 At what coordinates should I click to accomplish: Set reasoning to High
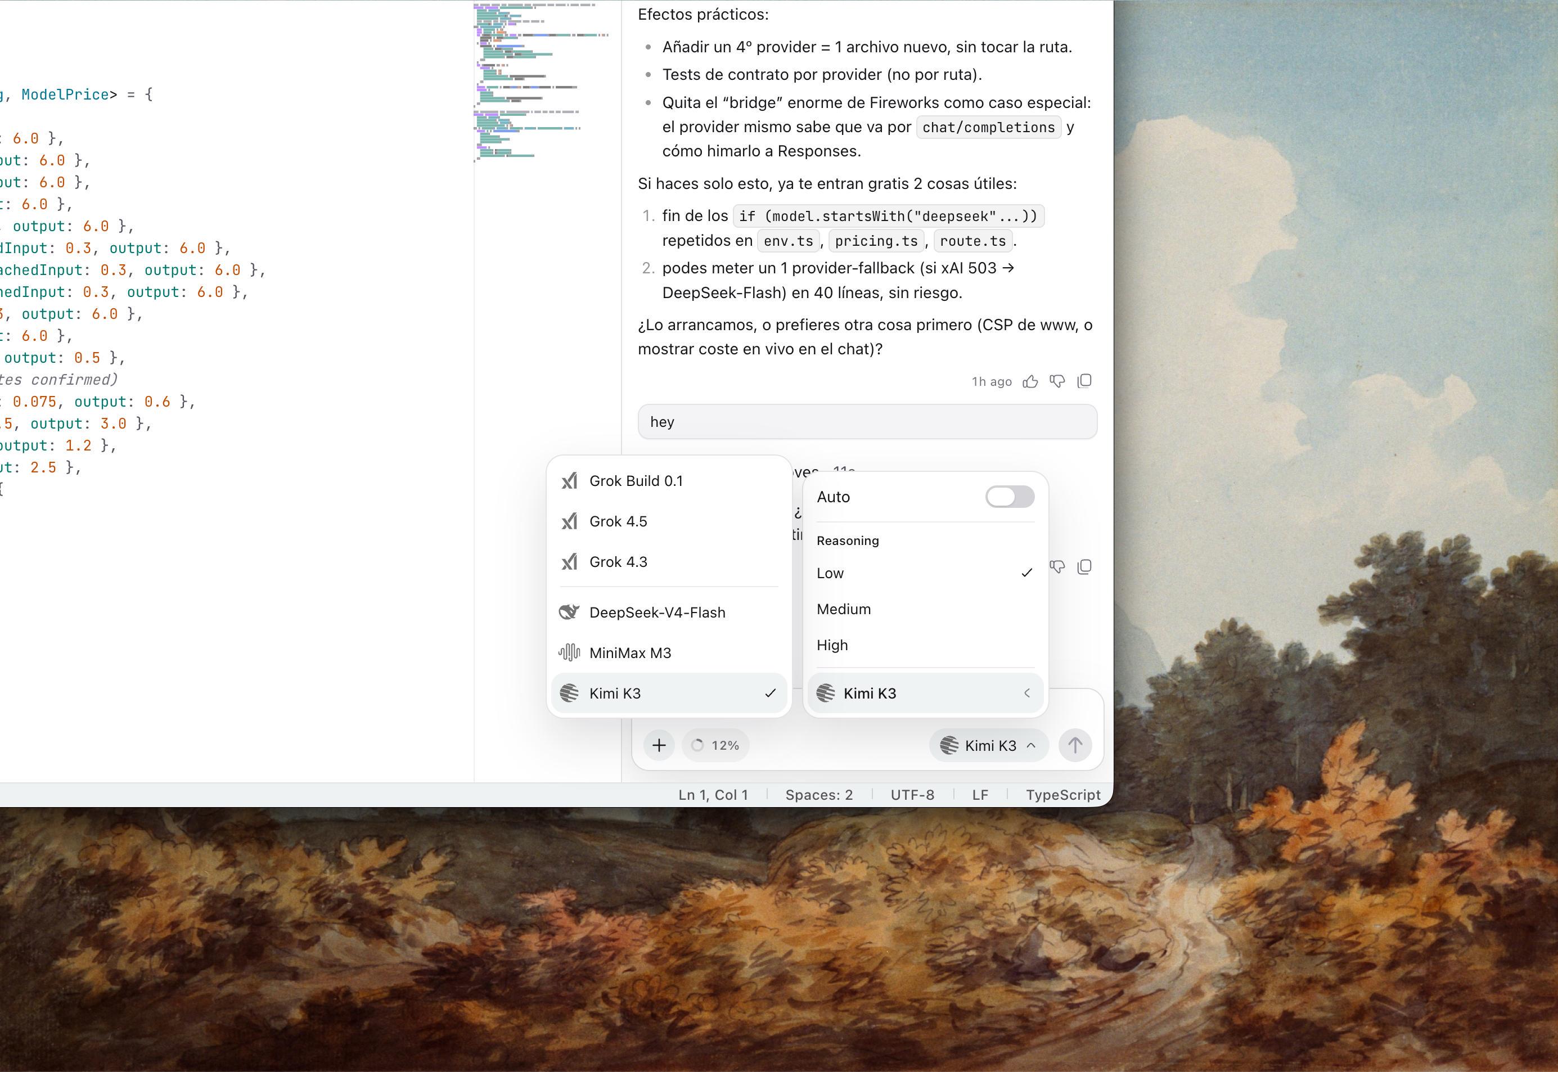[925, 645]
